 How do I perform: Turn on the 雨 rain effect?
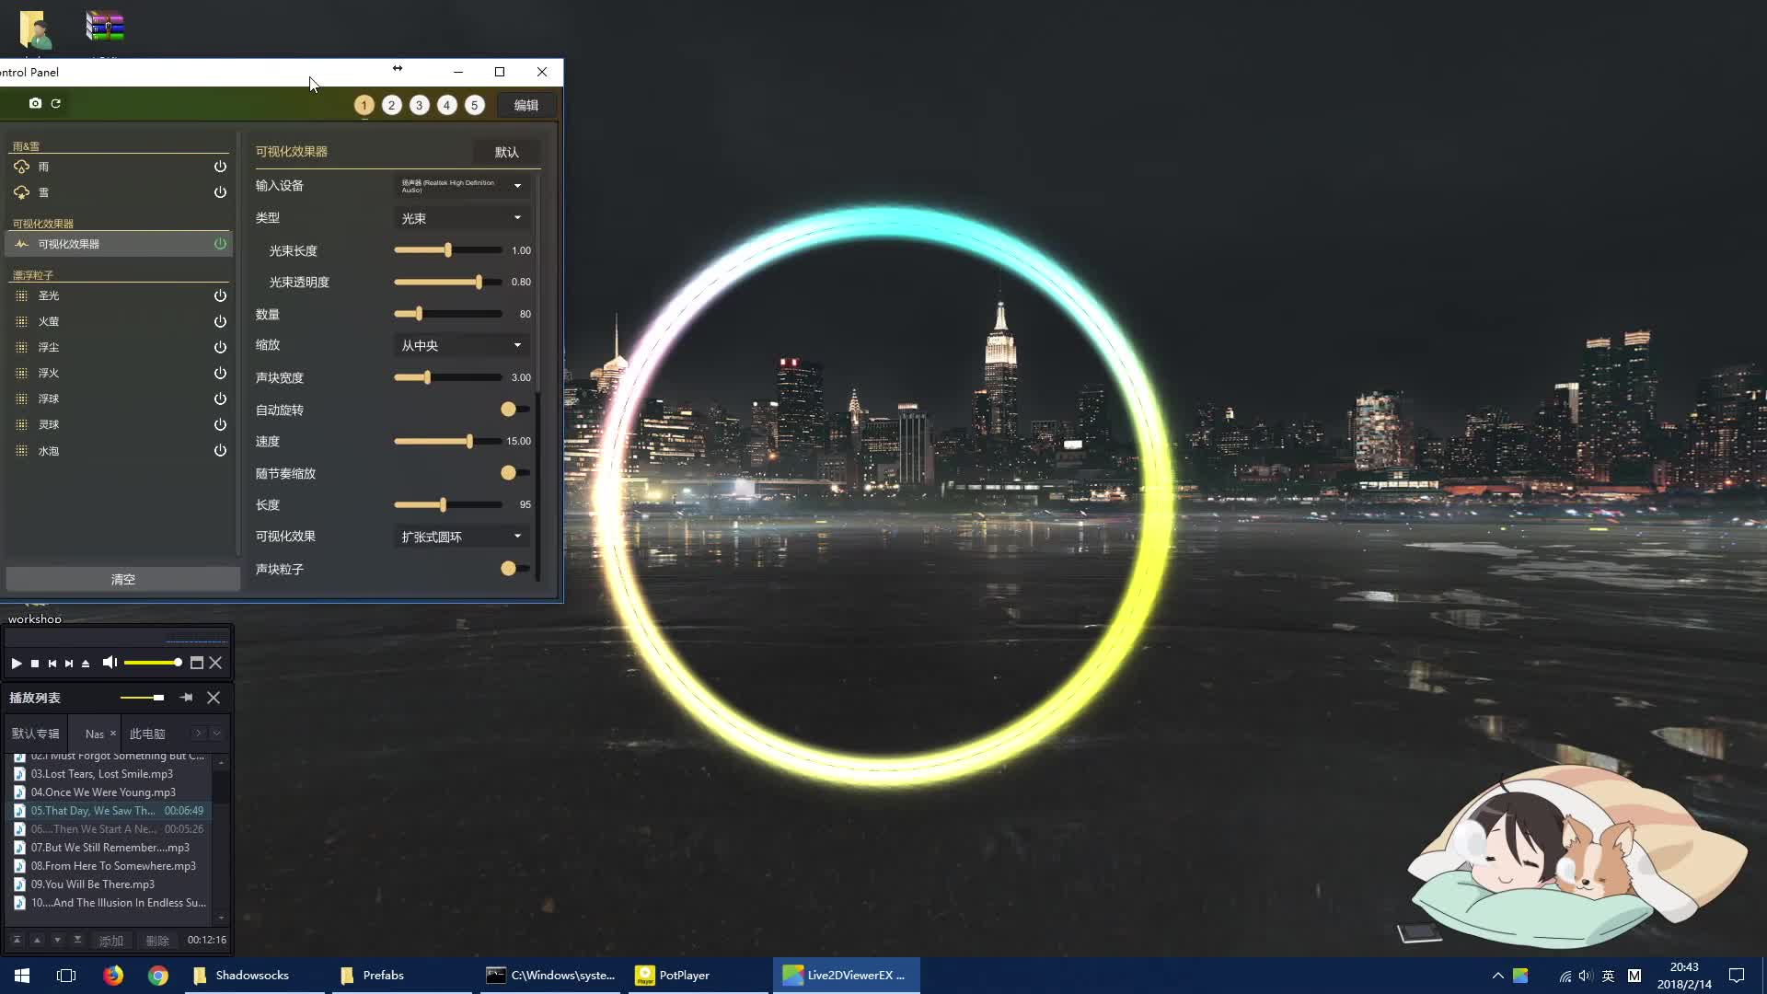point(220,167)
